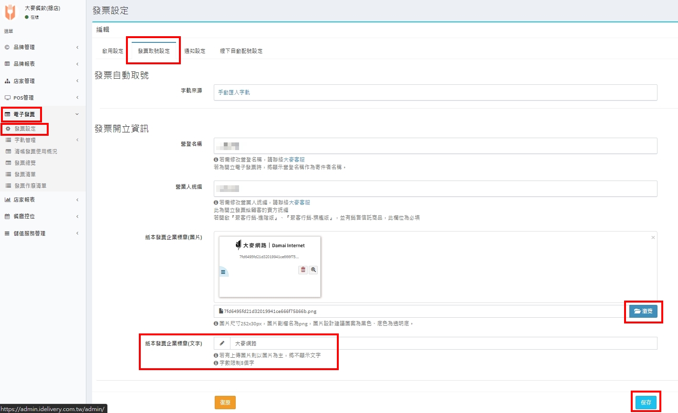Switch to the 通知設定 tab

tap(195, 51)
